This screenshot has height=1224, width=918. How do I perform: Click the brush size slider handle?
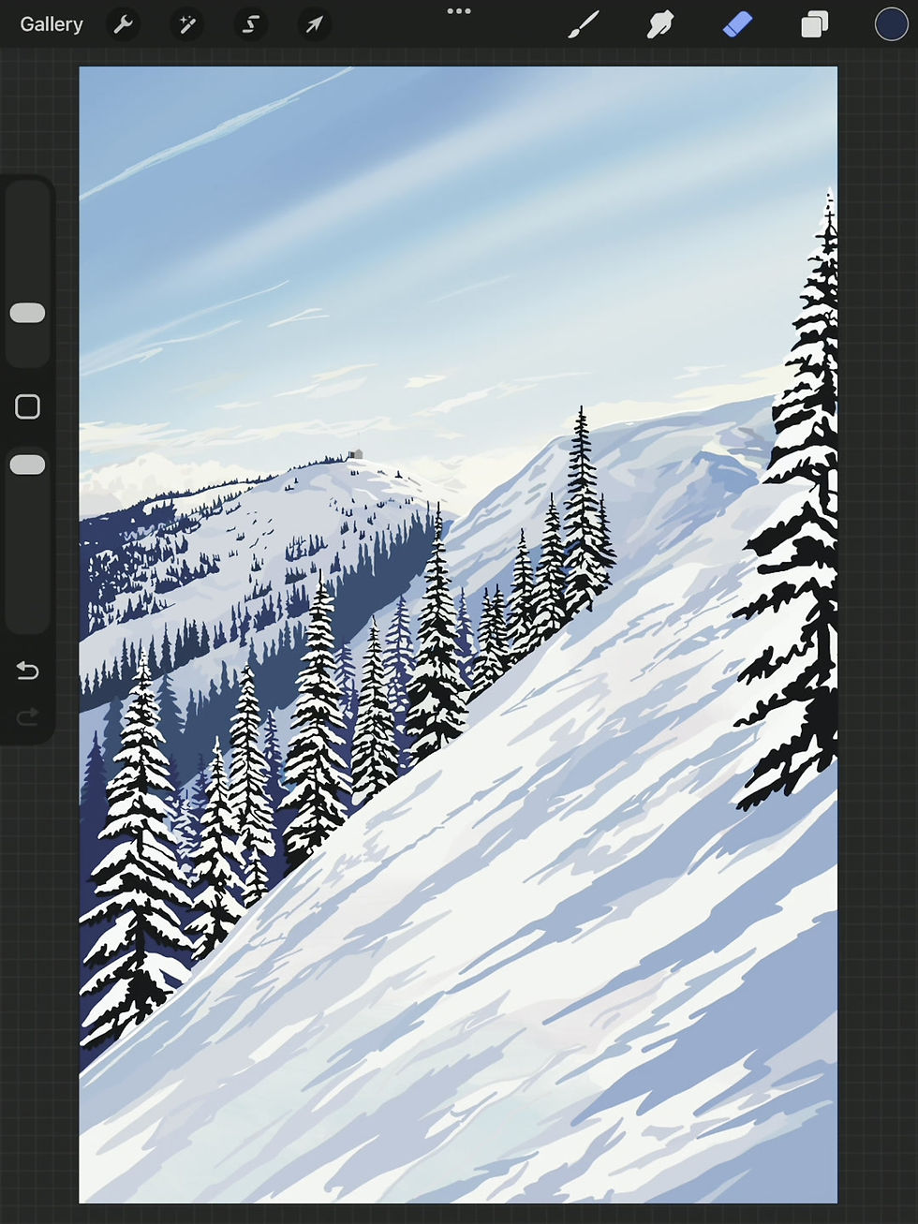coord(27,313)
